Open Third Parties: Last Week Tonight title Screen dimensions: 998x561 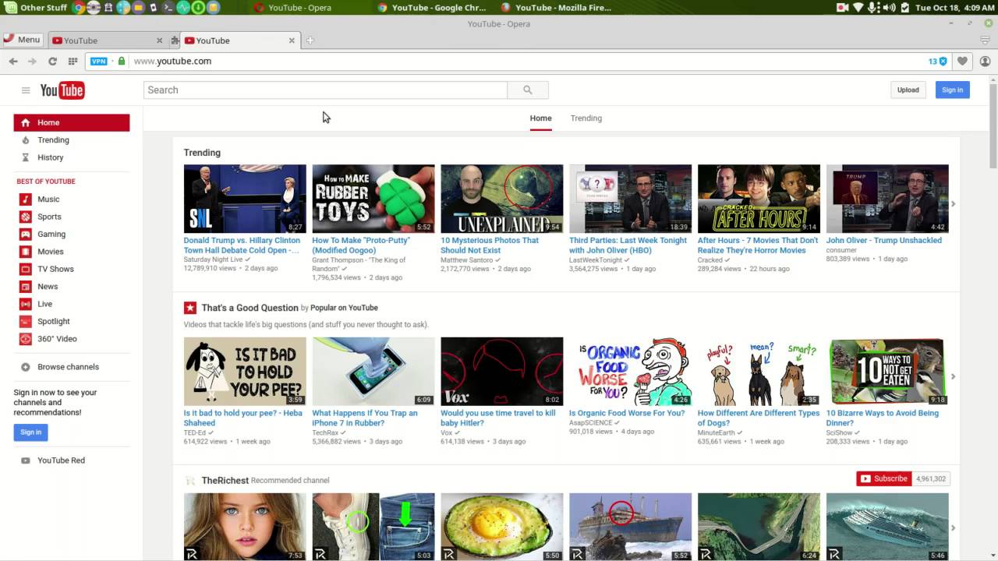tap(628, 245)
